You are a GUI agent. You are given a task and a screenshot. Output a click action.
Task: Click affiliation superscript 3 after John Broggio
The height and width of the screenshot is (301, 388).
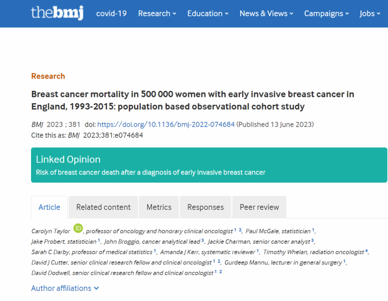pos(202,240)
